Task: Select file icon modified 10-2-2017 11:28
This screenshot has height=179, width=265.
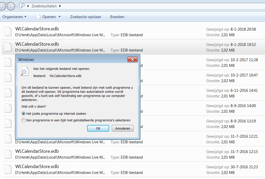Action: pos(8,62)
